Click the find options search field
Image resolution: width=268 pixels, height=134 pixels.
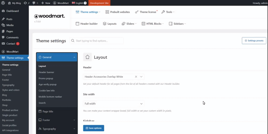point(96,41)
